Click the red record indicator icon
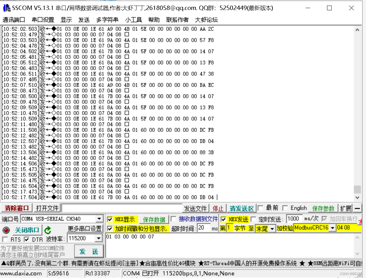The width and height of the screenshot is (366, 278). (6, 230)
